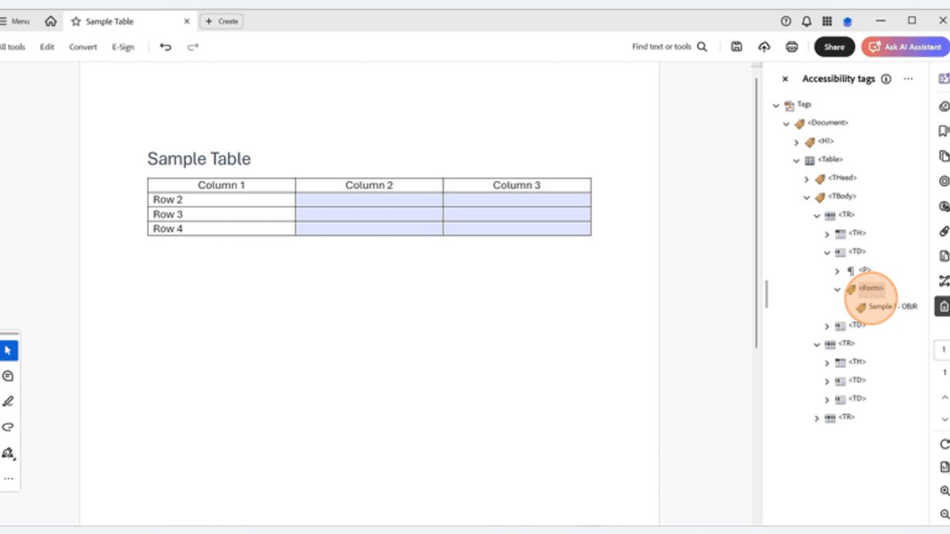Click the undo arrow in the toolbar
This screenshot has height=534, width=950.
(165, 47)
